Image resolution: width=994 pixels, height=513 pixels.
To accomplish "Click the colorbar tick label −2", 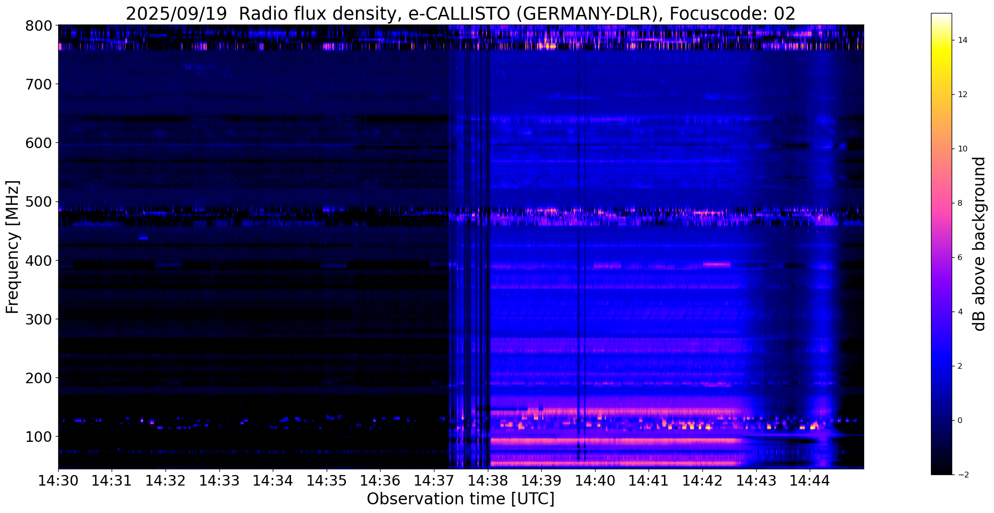I will click(963, 475).
